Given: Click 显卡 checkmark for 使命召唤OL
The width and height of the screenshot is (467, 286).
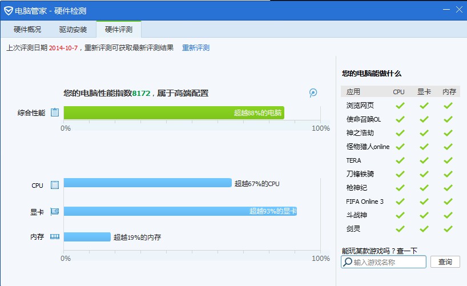Looking at the screenshot, I should pyautogui.click(x=424, y=119).
